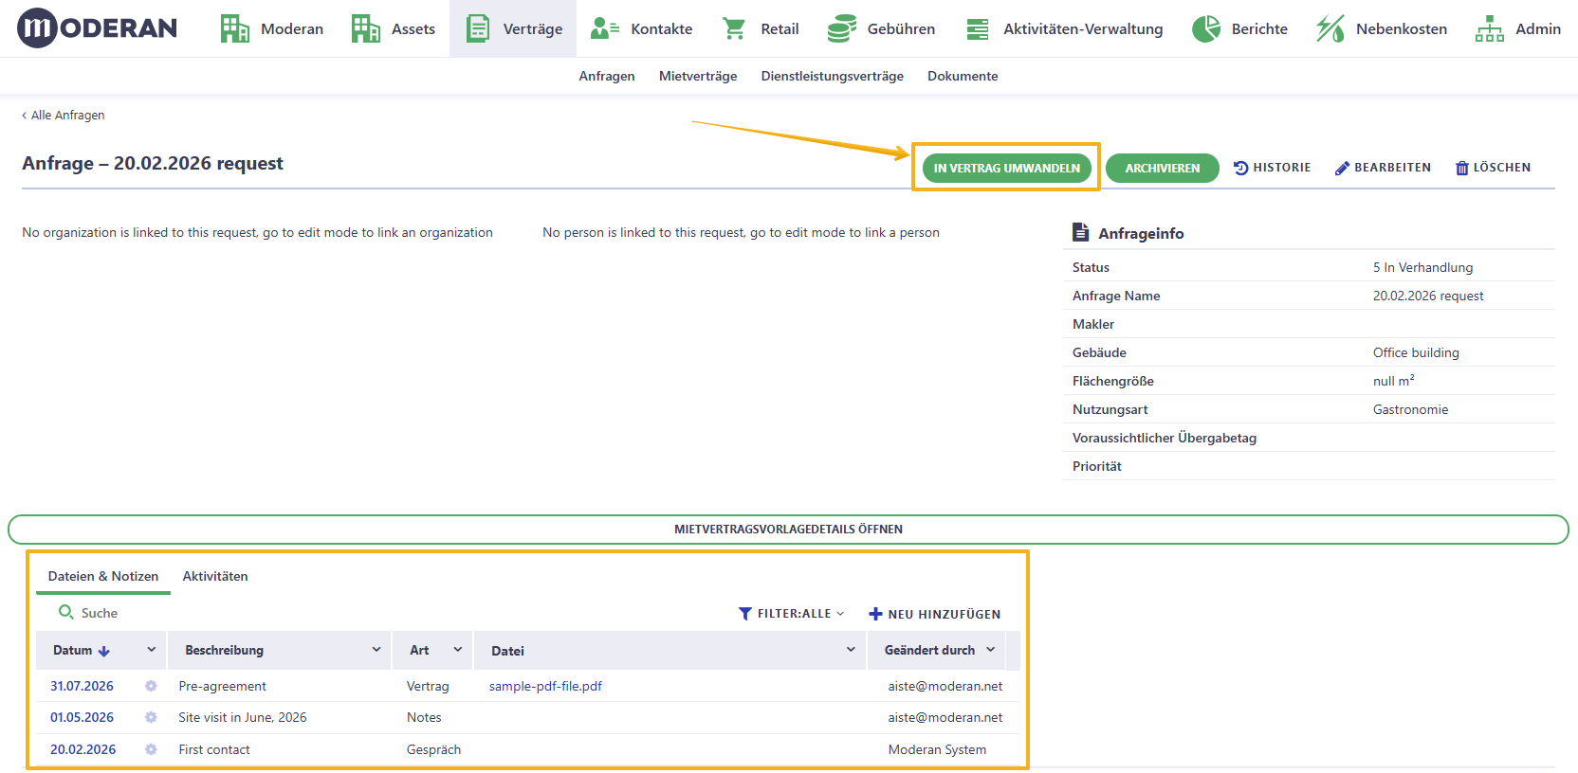The image size is (1578, 773).
Task: Open gear settings for Pre-agreement row
Action: coord(151,686)
